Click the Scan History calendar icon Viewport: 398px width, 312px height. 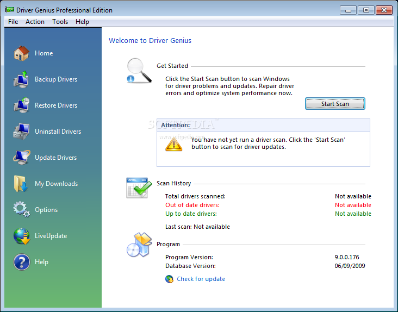[x=139, y=188]
